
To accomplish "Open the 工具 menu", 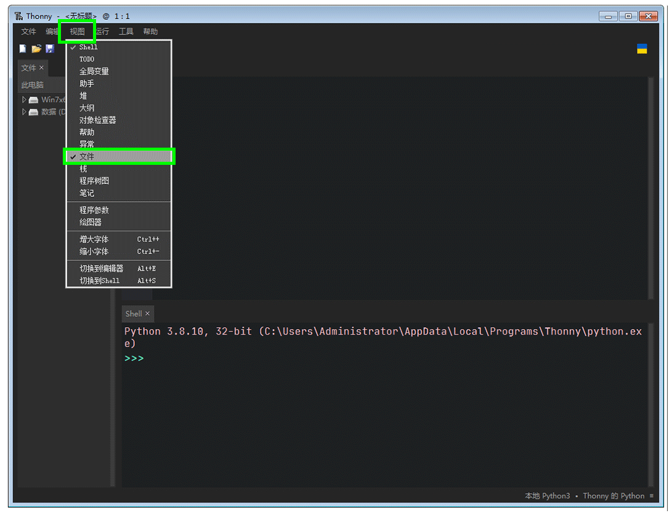I will point(126,31).
